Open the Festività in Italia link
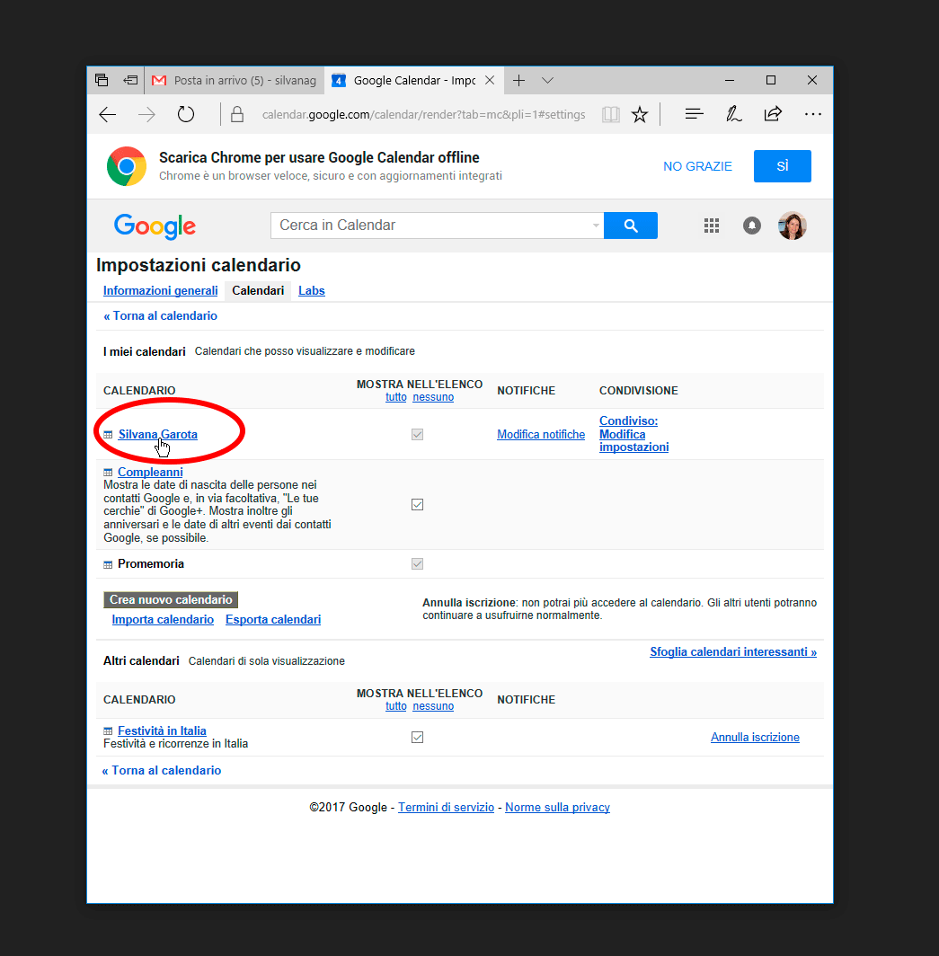The width and height of the screenshot is (939, 956). click(x=162, y=730)
